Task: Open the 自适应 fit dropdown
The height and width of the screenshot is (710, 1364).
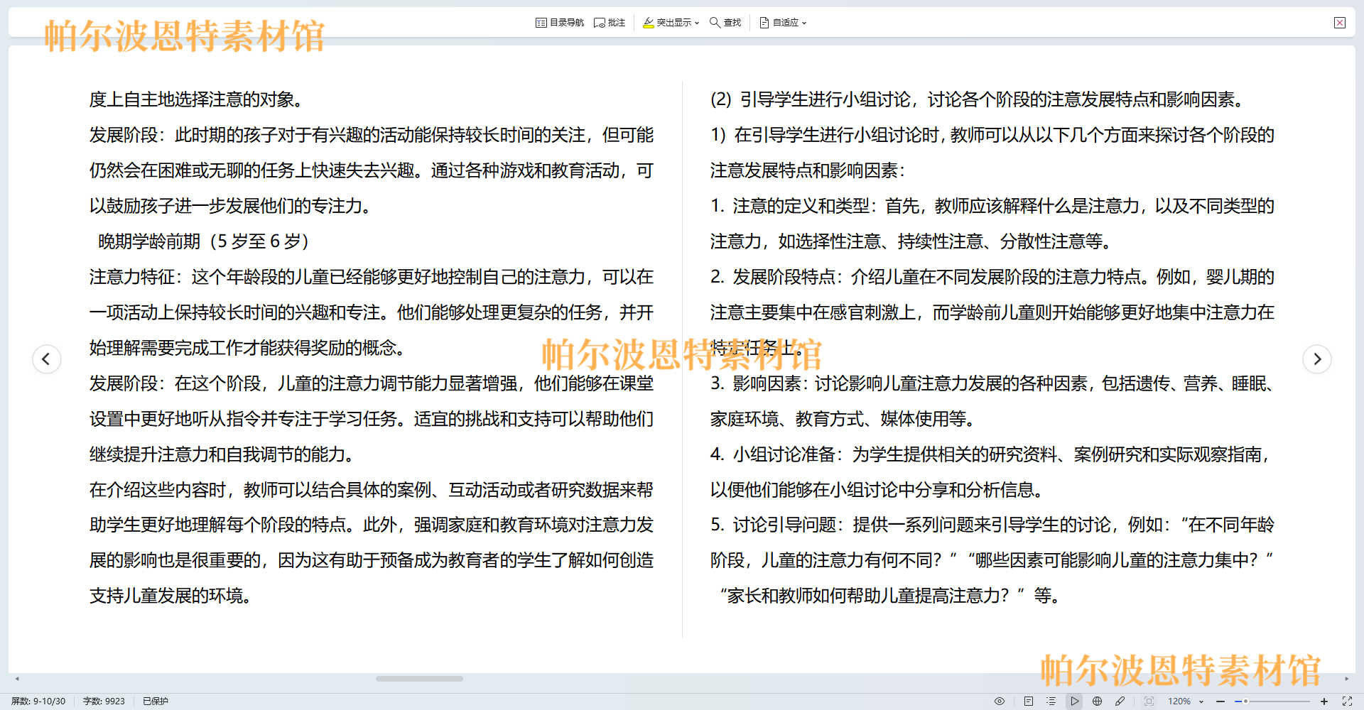Action: (783, 23)
